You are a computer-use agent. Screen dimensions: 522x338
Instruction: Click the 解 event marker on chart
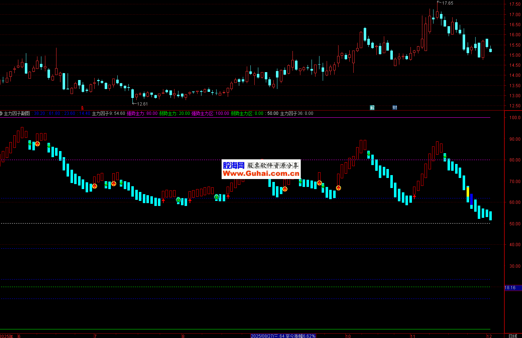(x=372, y=108)
